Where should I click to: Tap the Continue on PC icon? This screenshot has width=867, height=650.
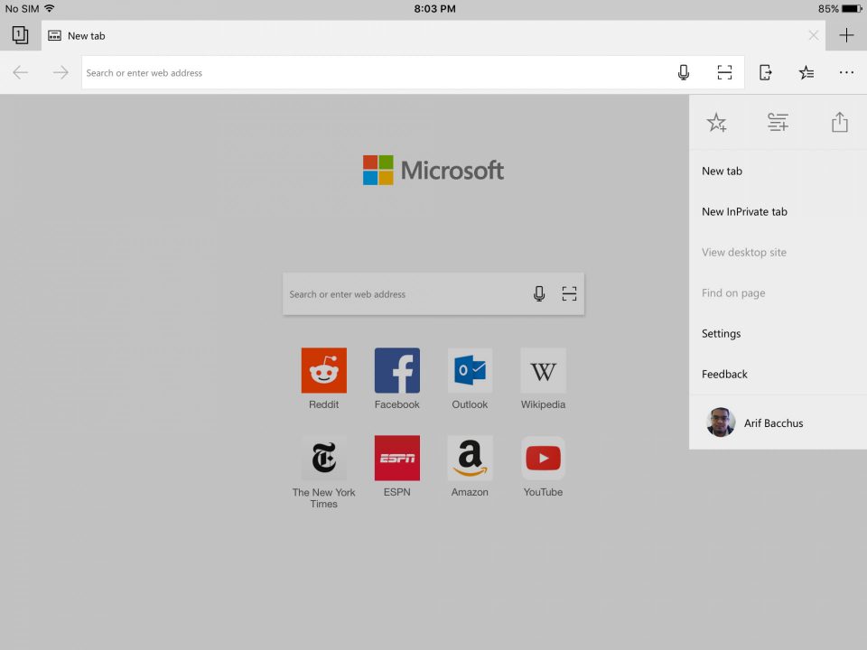765,72
